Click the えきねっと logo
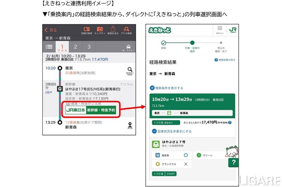This screenshot has width=282, height=187. click(160, 30)
